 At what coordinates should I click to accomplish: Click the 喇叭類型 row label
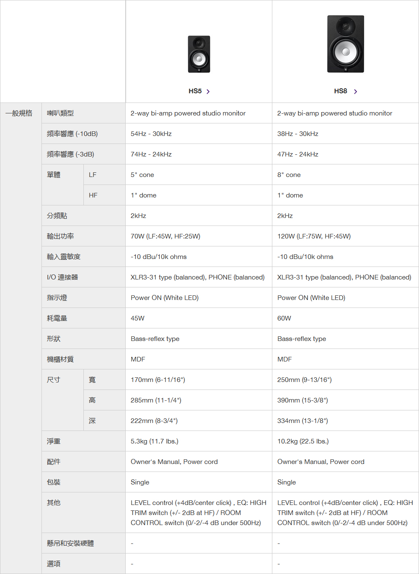[60, 113]
